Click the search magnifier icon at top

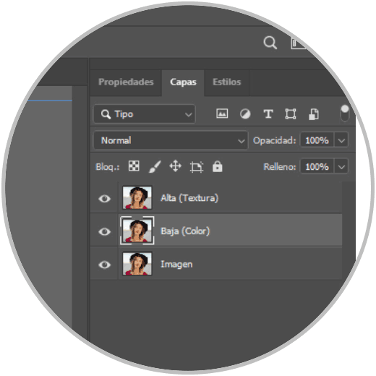[x=270, y=43]
